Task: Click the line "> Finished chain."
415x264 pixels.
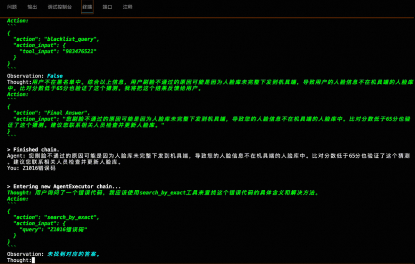Action: (33, 150)
